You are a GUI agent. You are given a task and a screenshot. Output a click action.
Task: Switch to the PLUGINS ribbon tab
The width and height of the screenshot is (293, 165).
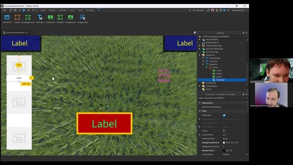click(x=90, y=10)
